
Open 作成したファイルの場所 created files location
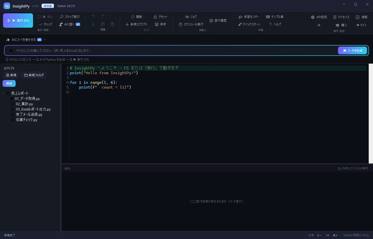pyautogui.click(x=353, y=168)
